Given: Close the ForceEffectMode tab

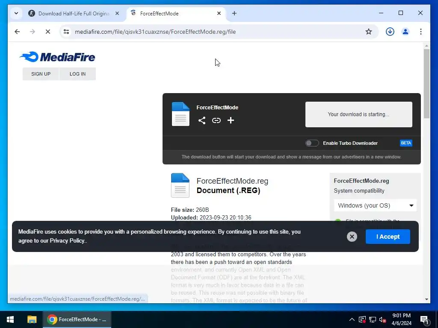Looking at the screenshot, I should pos(219,13).
